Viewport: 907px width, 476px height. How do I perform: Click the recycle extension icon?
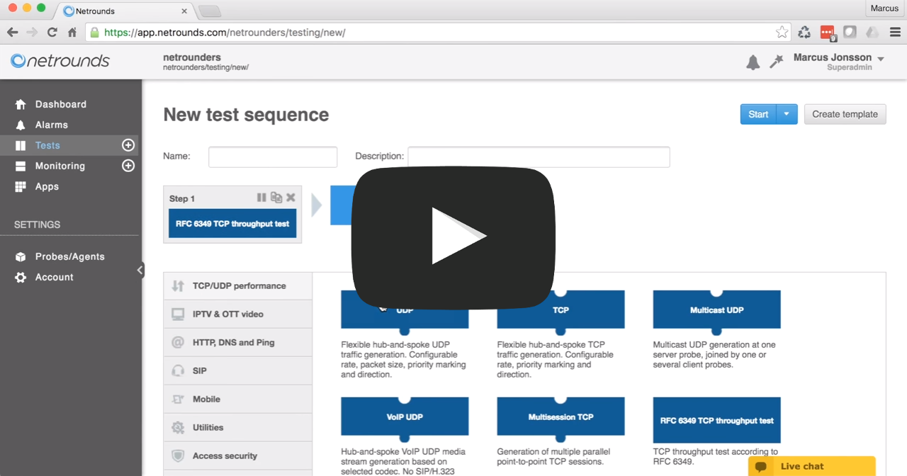click(x=804, y=32)
